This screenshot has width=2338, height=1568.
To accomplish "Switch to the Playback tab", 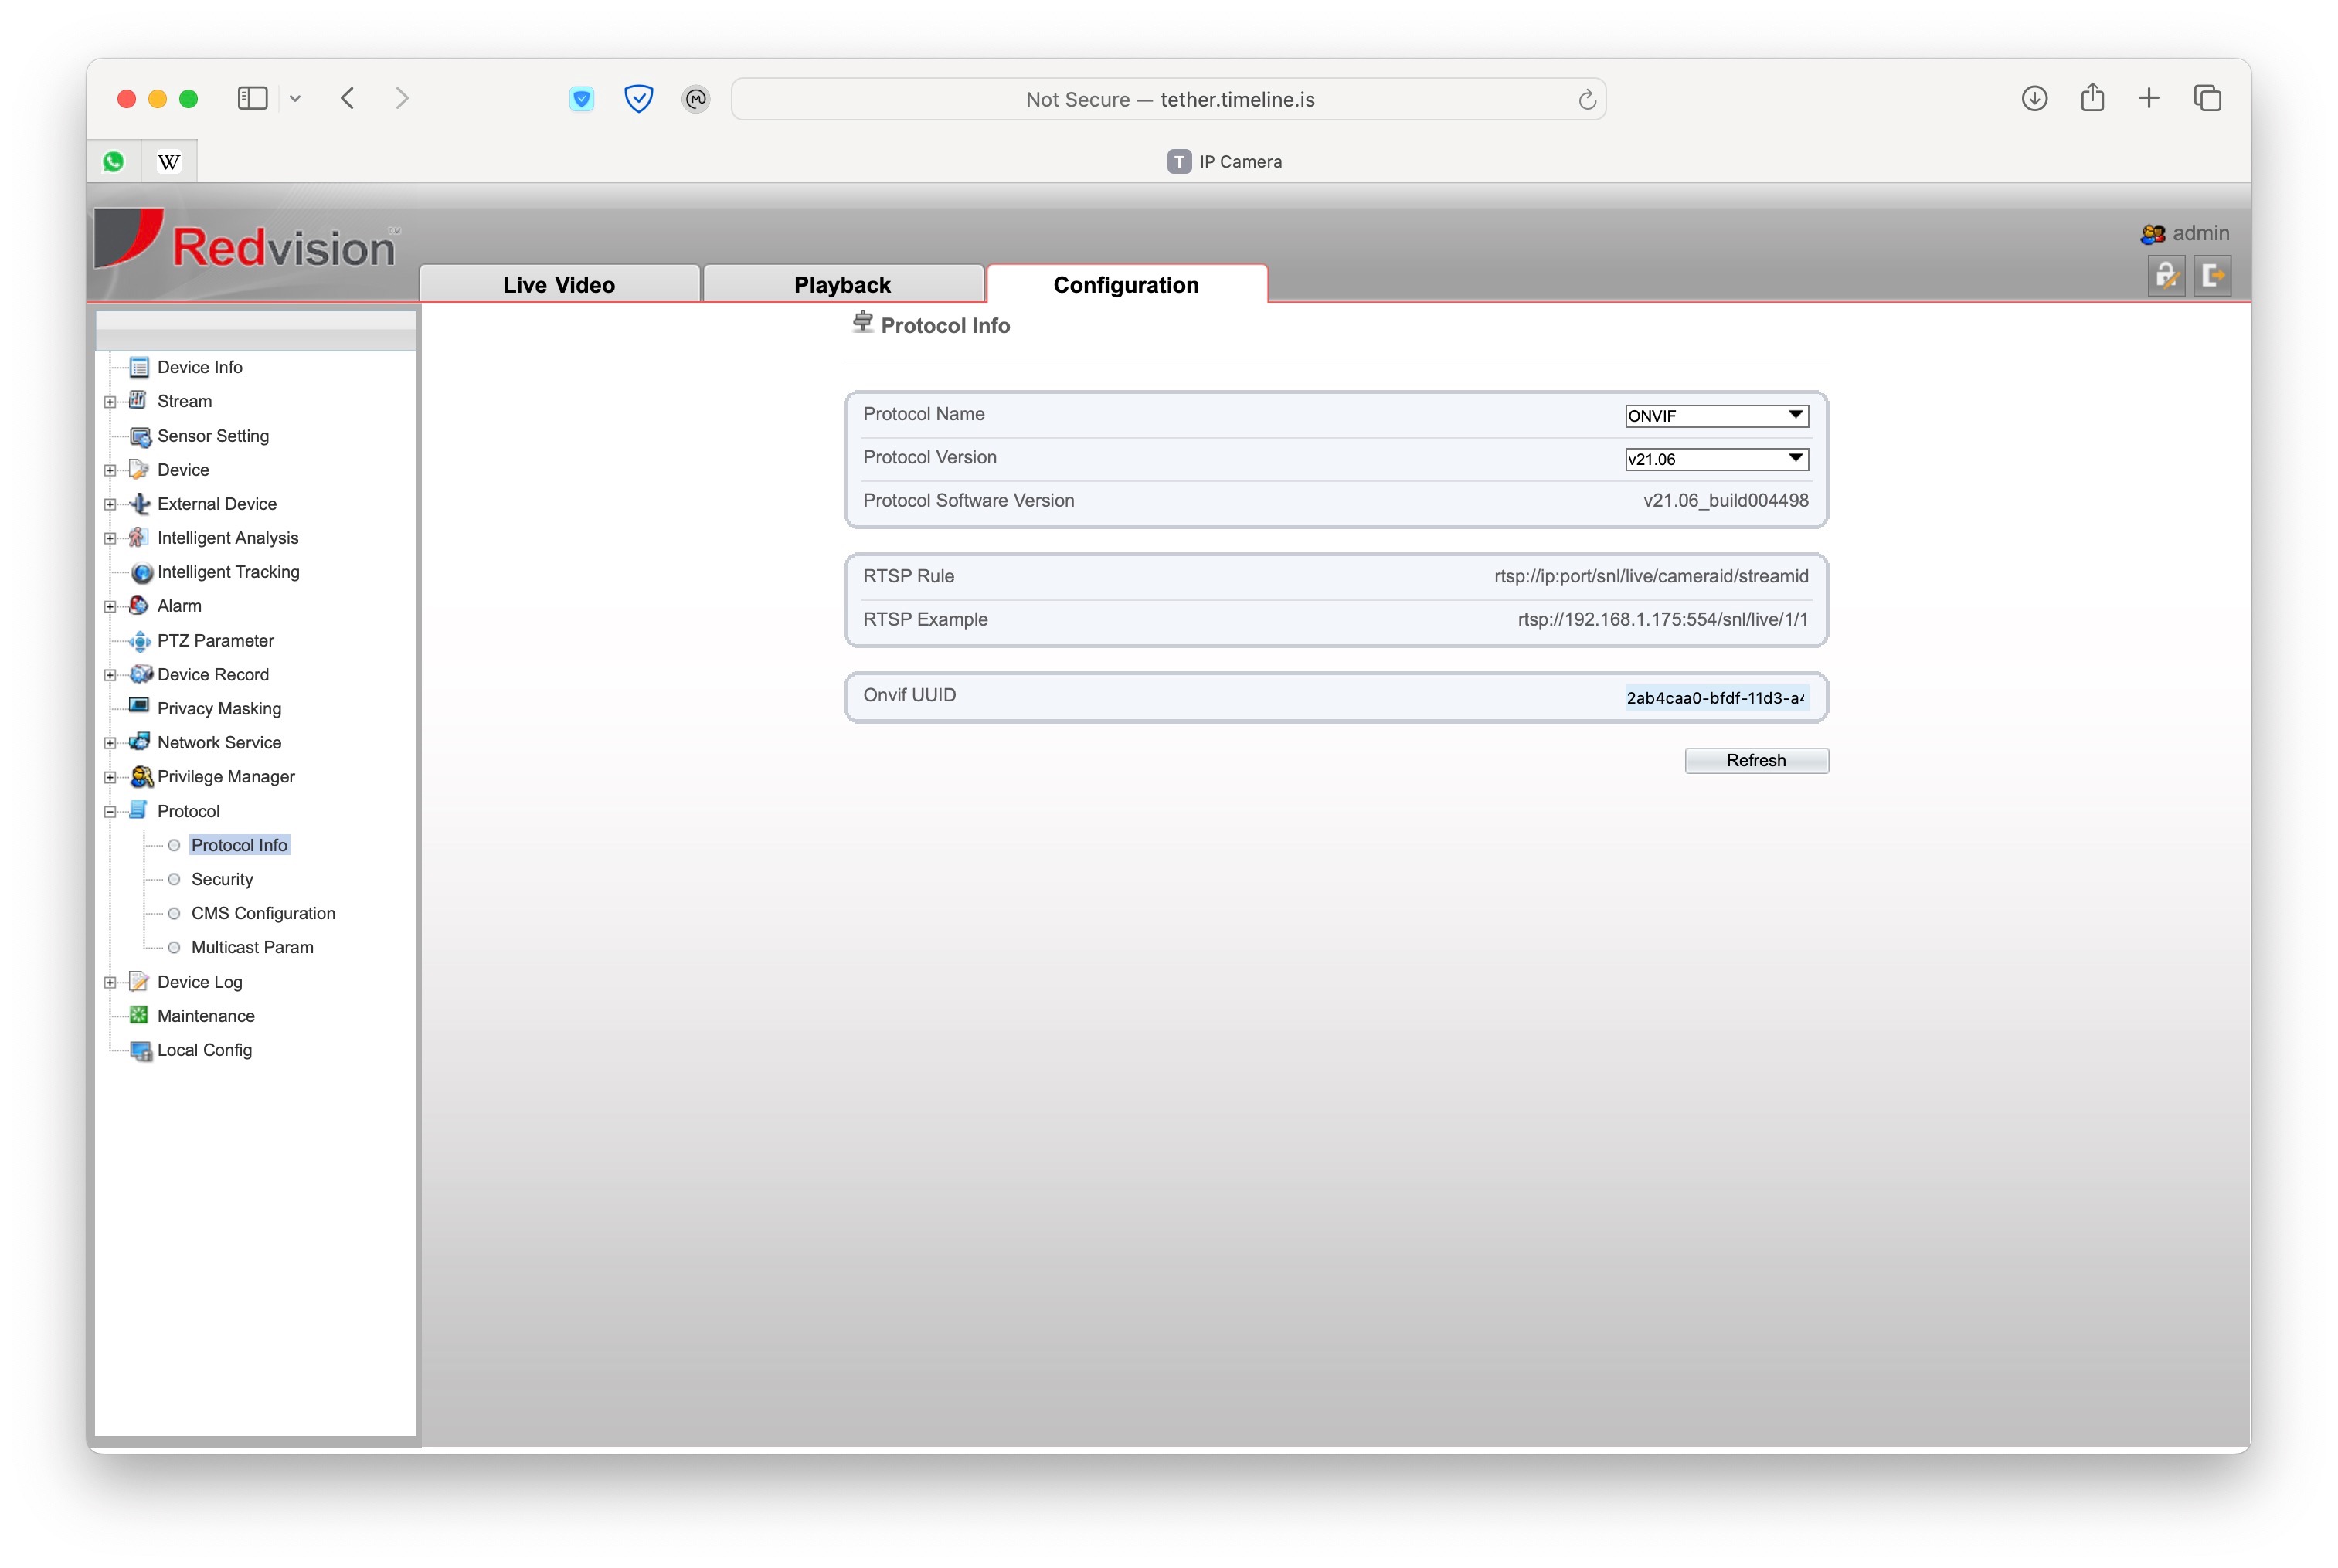I will 843,284.
